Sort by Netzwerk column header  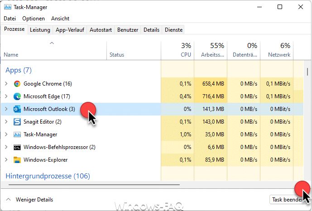tap(277, 51)
